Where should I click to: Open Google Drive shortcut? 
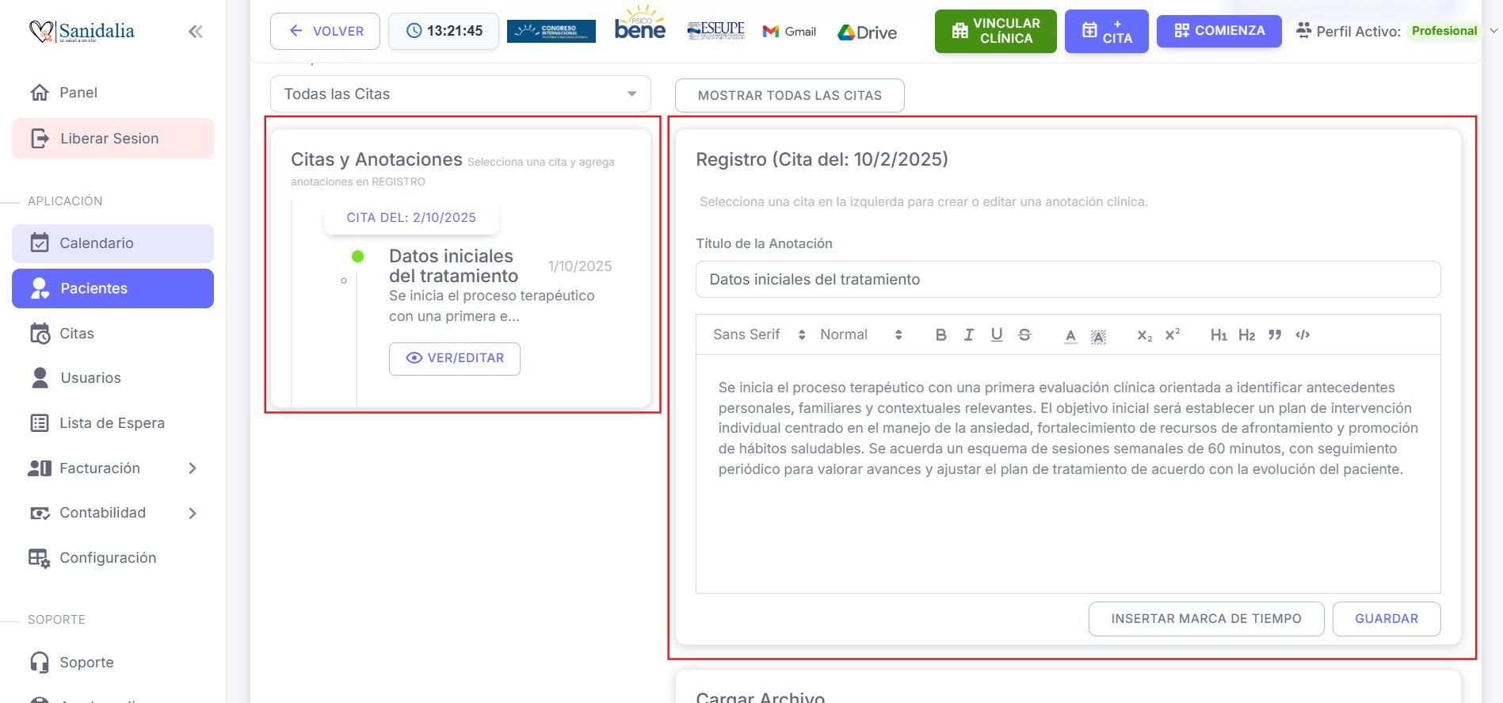pos(868,32)
